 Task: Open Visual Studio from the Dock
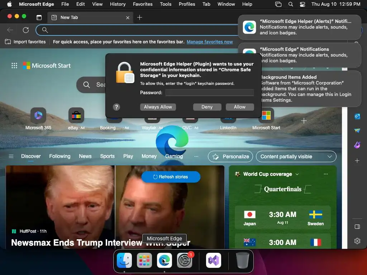point(214,260)
